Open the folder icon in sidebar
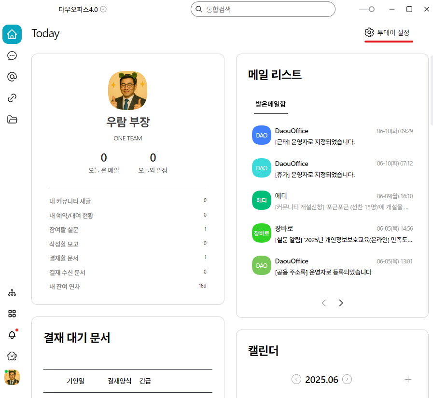 pyautogui.click(x=12, y=119)
